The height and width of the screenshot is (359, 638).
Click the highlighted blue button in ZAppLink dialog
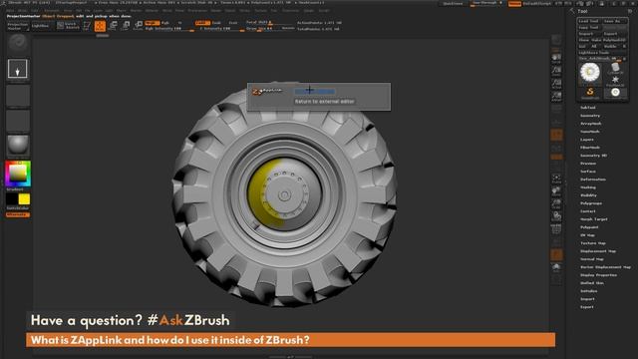pos(315,91)
